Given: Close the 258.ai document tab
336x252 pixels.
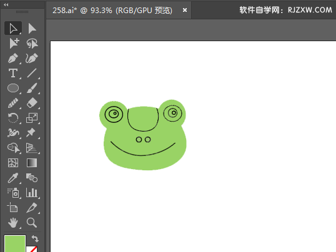Looking at the screenshot, I should pos(185,10).
